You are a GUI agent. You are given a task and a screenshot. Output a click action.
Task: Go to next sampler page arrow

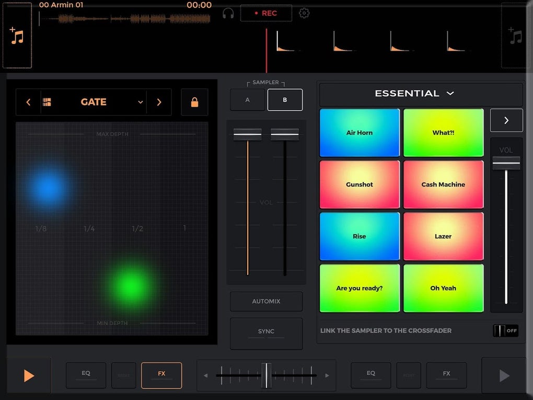pyautogui.click(x=506, y=120)
